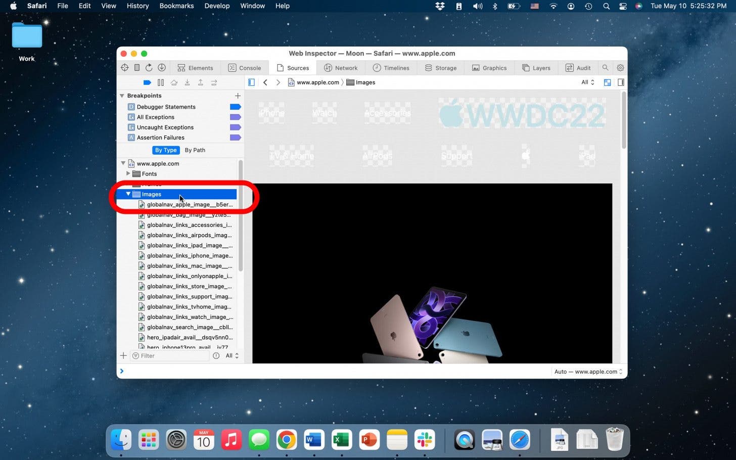Click the iPad Air hero image

(x=432, y=273)
